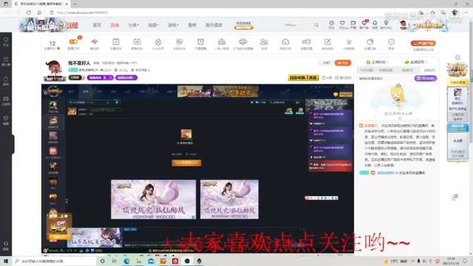Click the Windows Start button
473x266 pixels.
[6, 261]
